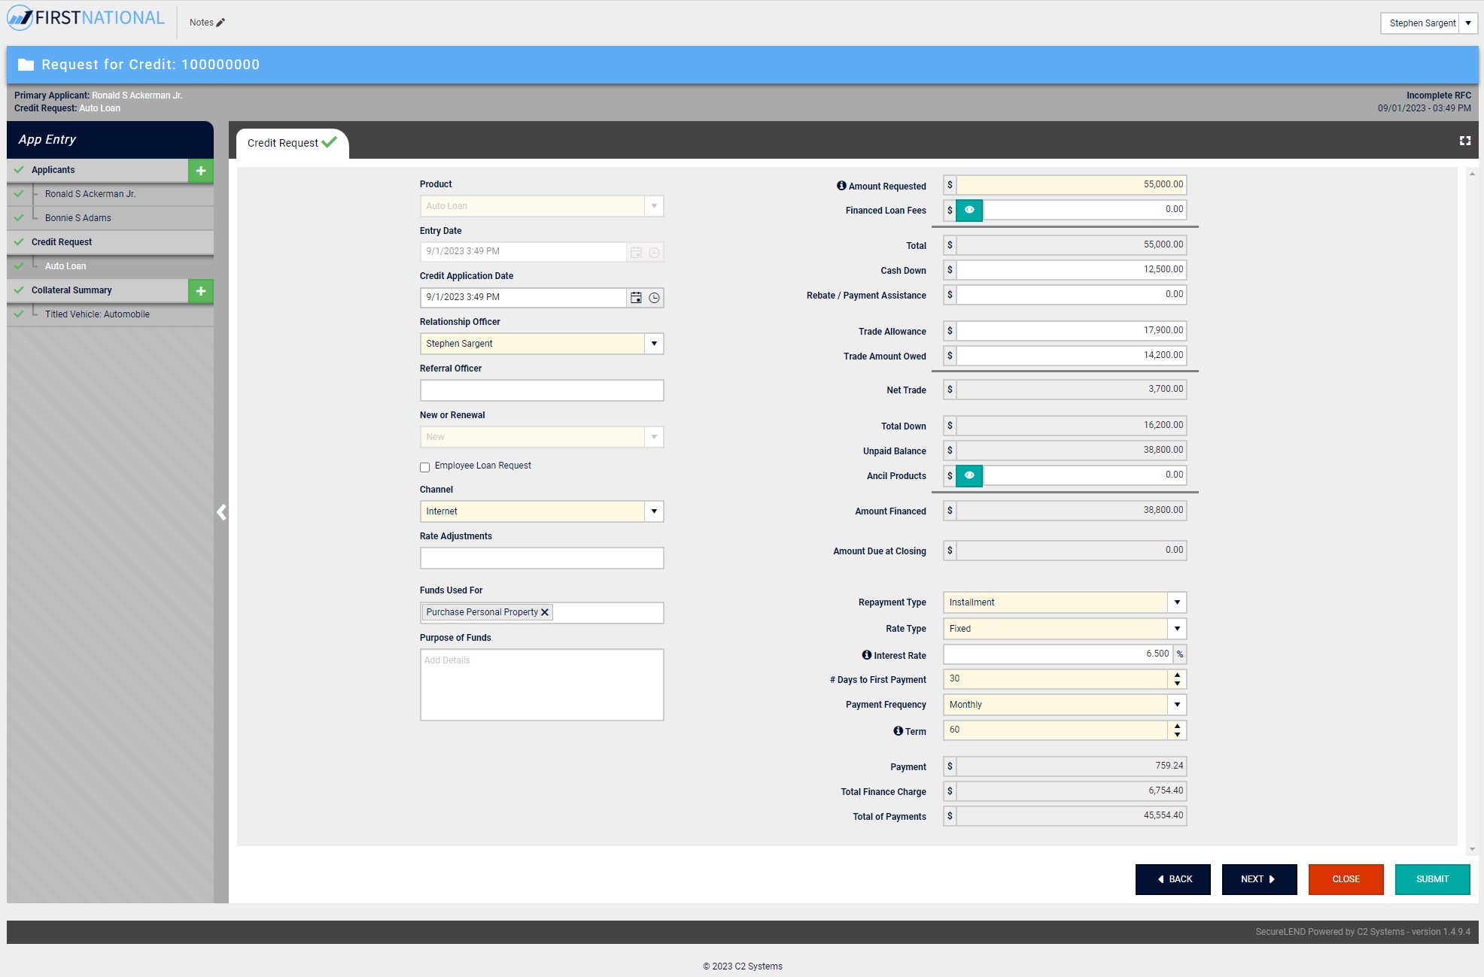Image resolution: width=1484 pixels, height=977 pixels.
Task: Open Credit Application Date calendar picker
Action: click(x=636, y=298)
